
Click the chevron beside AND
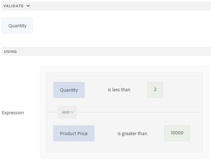(72, 112)
